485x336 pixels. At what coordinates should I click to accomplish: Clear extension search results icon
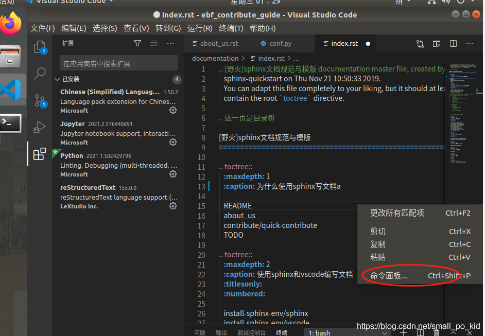[x=154, y=43]
